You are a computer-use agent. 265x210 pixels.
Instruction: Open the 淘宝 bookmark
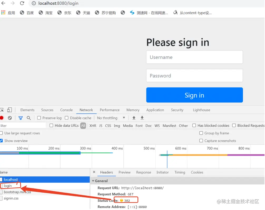(46, 13)
